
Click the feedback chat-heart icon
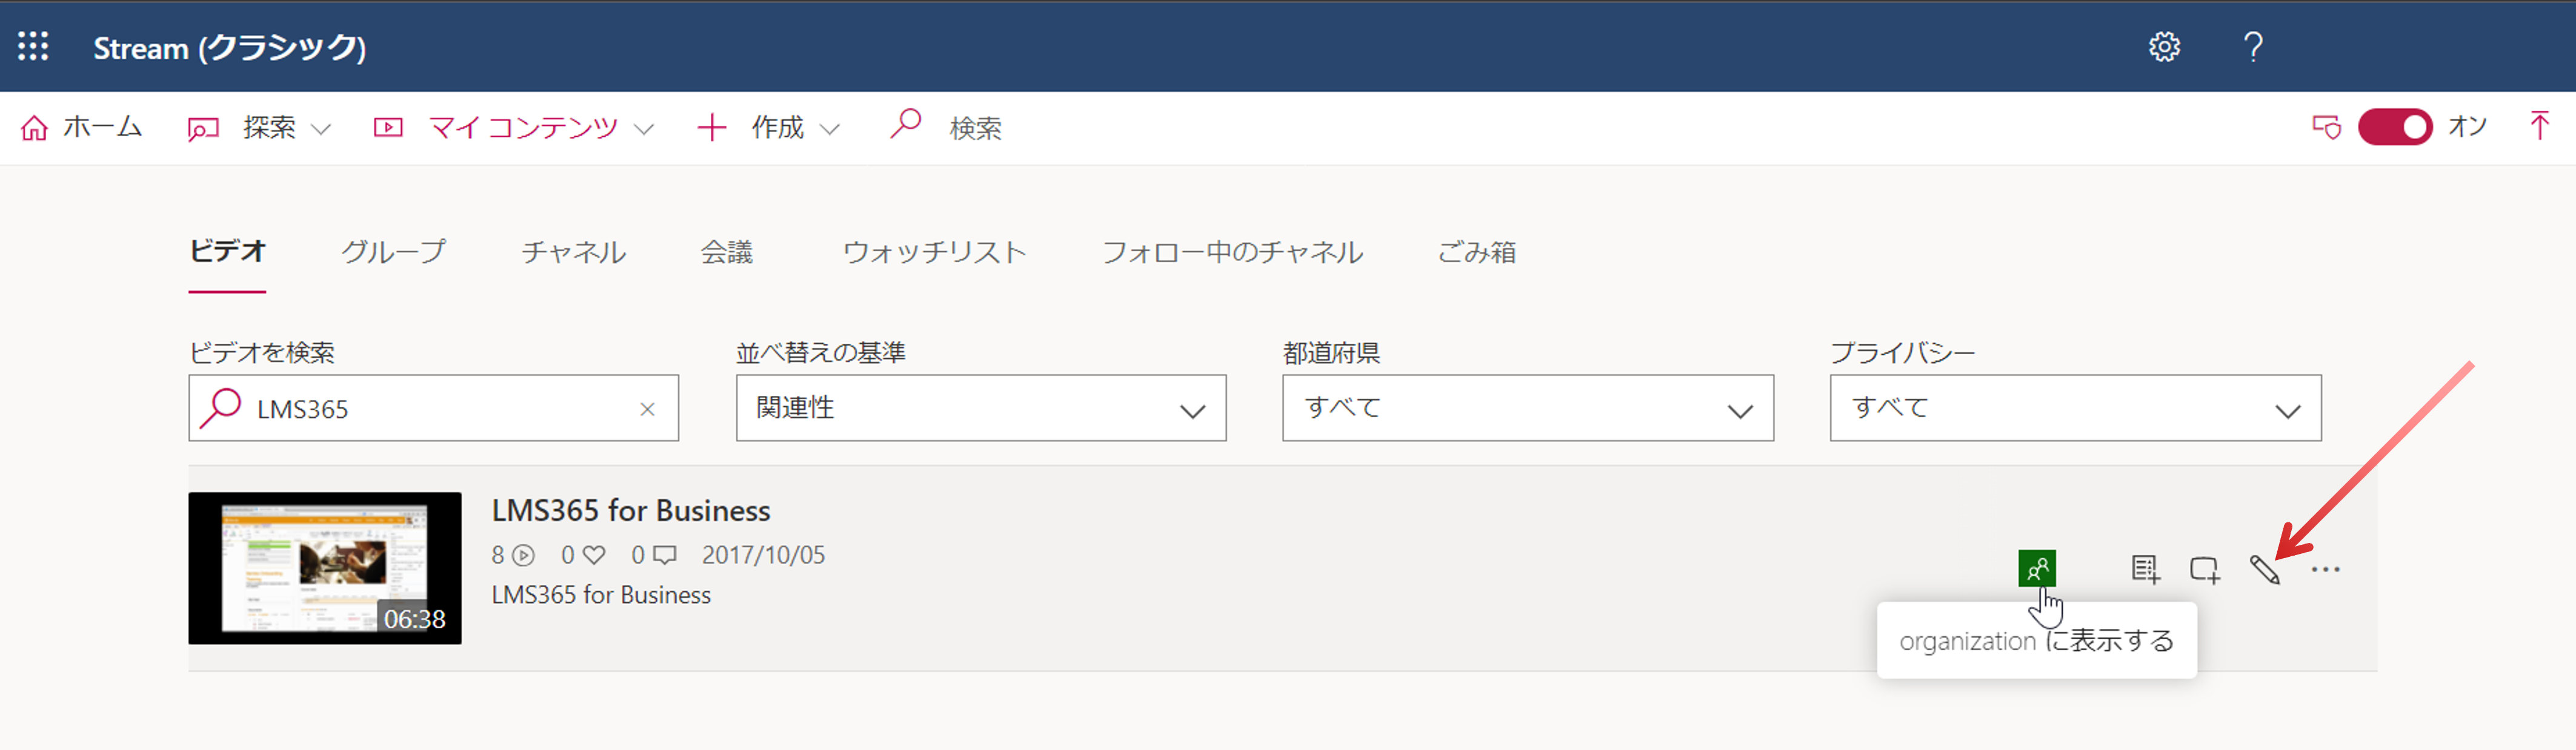click(x=2326, y=127)
